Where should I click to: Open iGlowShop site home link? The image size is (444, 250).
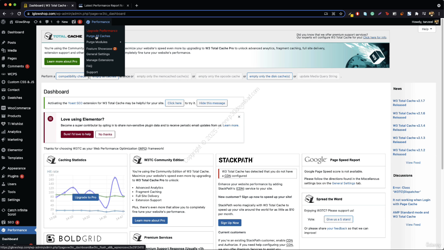tap(20, 22)
